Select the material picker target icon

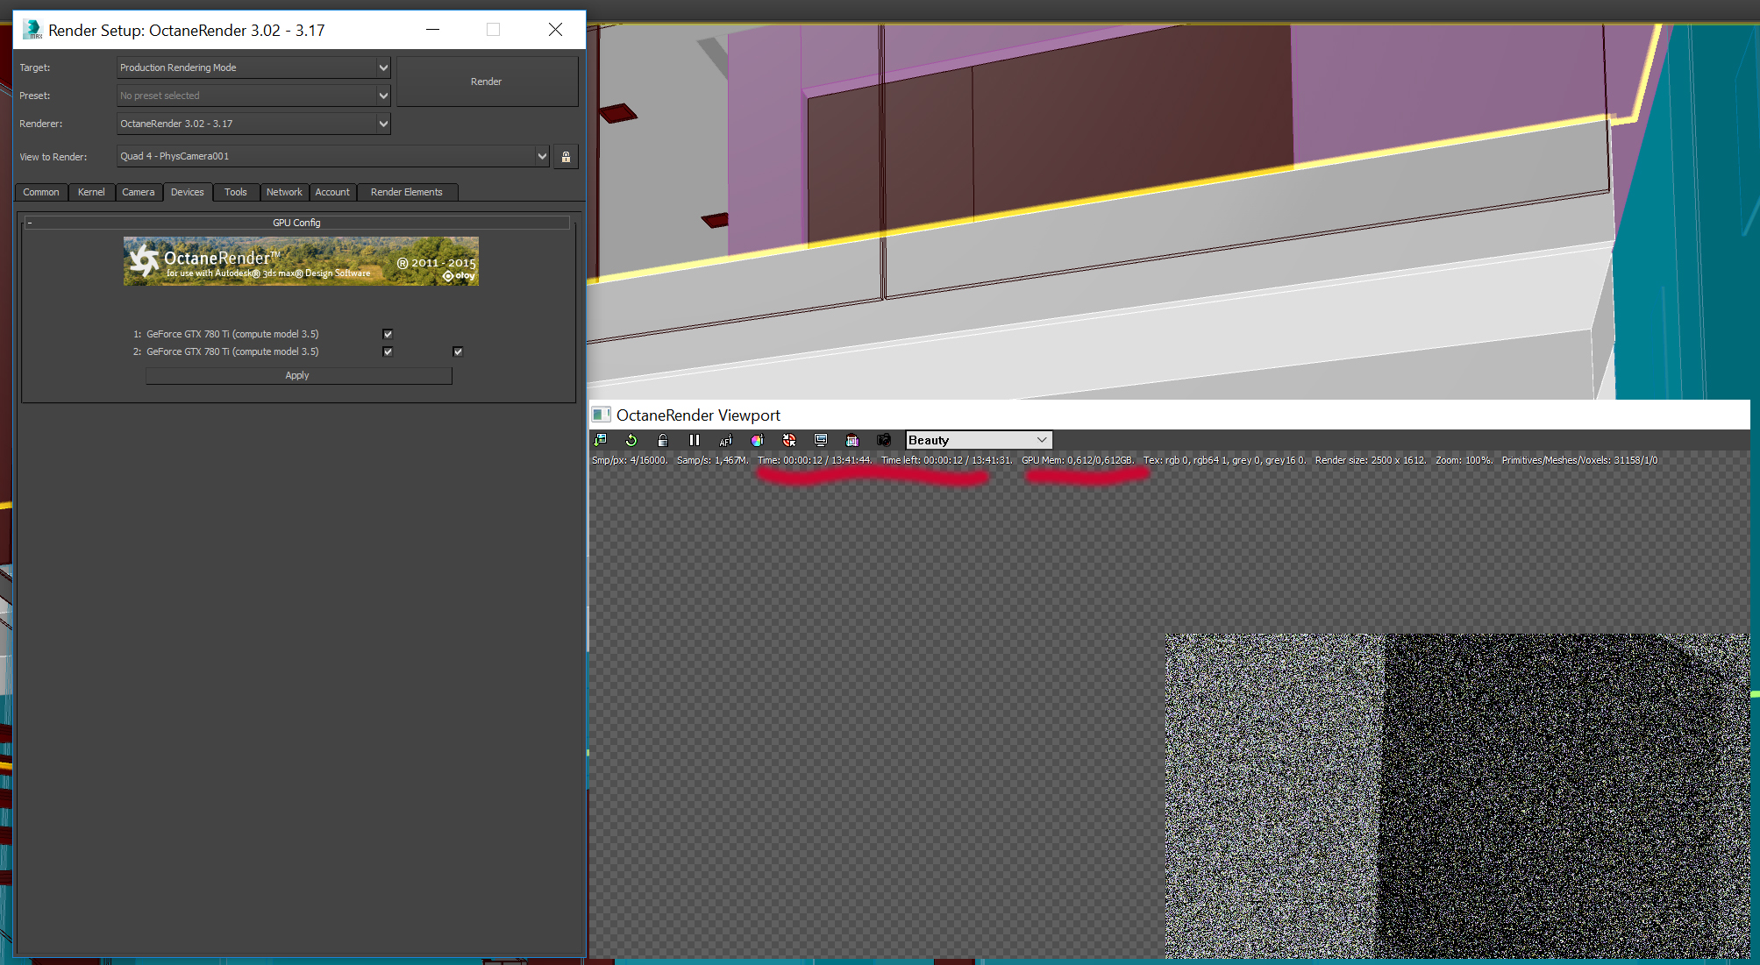(789, 440)
